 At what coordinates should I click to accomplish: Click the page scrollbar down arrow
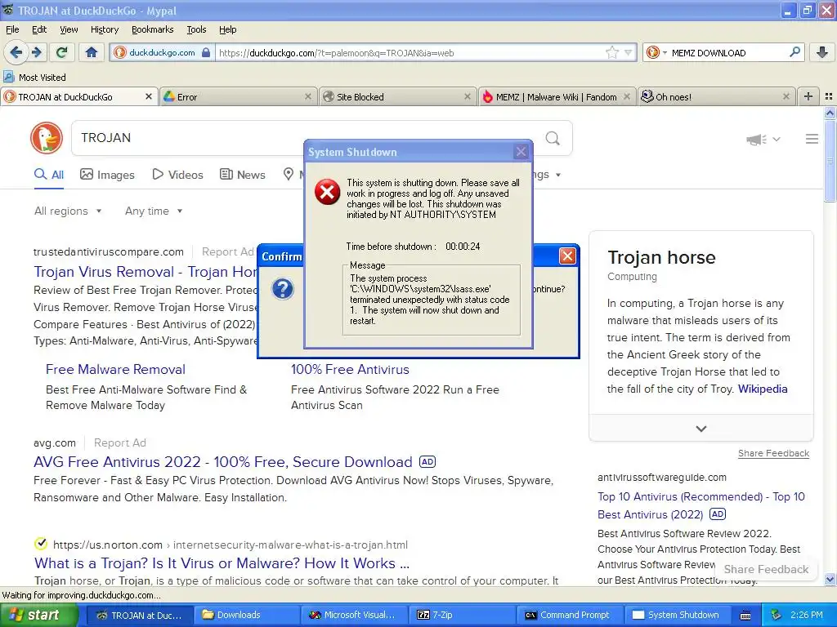tap(830, 580)
